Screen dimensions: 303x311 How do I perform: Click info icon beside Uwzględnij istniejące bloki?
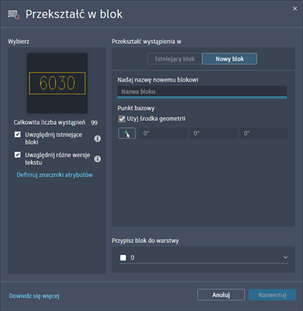click(98, 138)
